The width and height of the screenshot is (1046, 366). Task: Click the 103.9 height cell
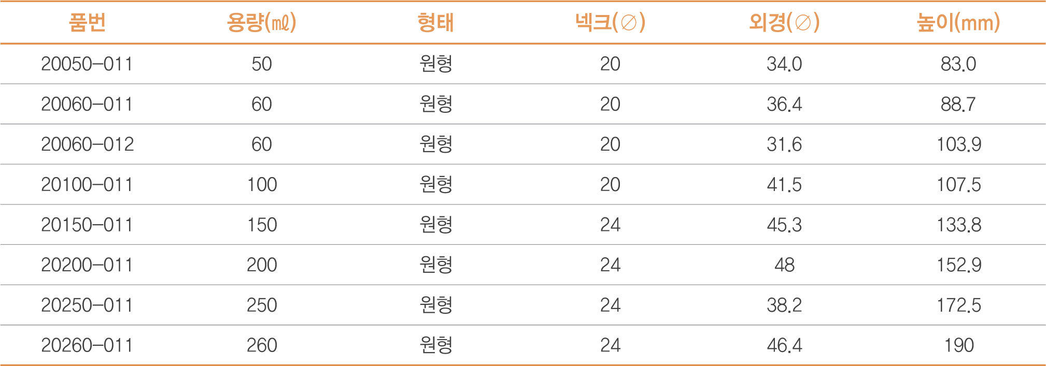pos(958,144)
